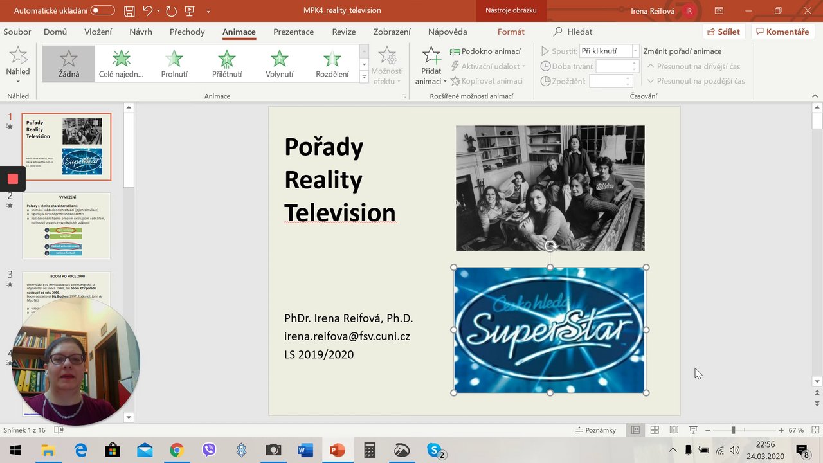Click the title text Pořady Reality Television

click(339, 180)
